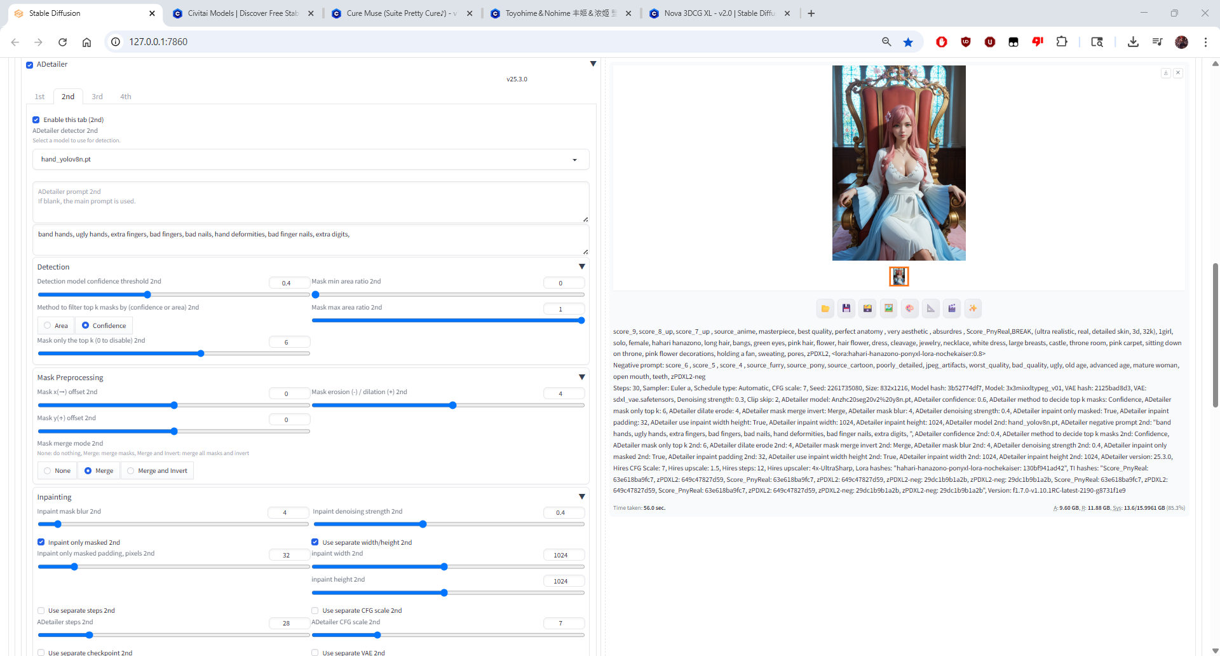The width and height of the screenshot is (1220, 656).
Task: Switch to Cure Muse browser tab
Action: point(402,13)
